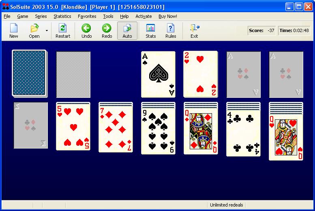Open the Game menu
Image resolution: width=315 pixels, height=211 pixels.
[x=23, y=16]
